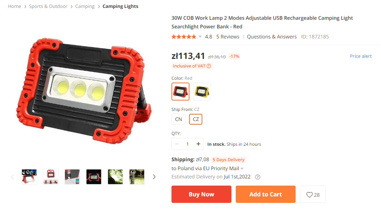The image size is (381, 210).
Task: Choose the Red color swatch
Action: [x=180, y=92]
